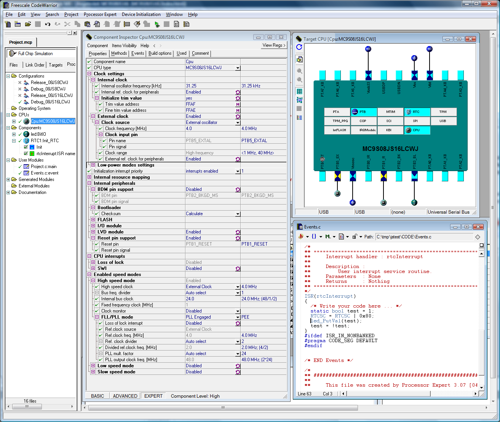The height and width of the screenshot is (422, 500).
Task: Expand the Low-power modes settings group
Action: [93, 165]
